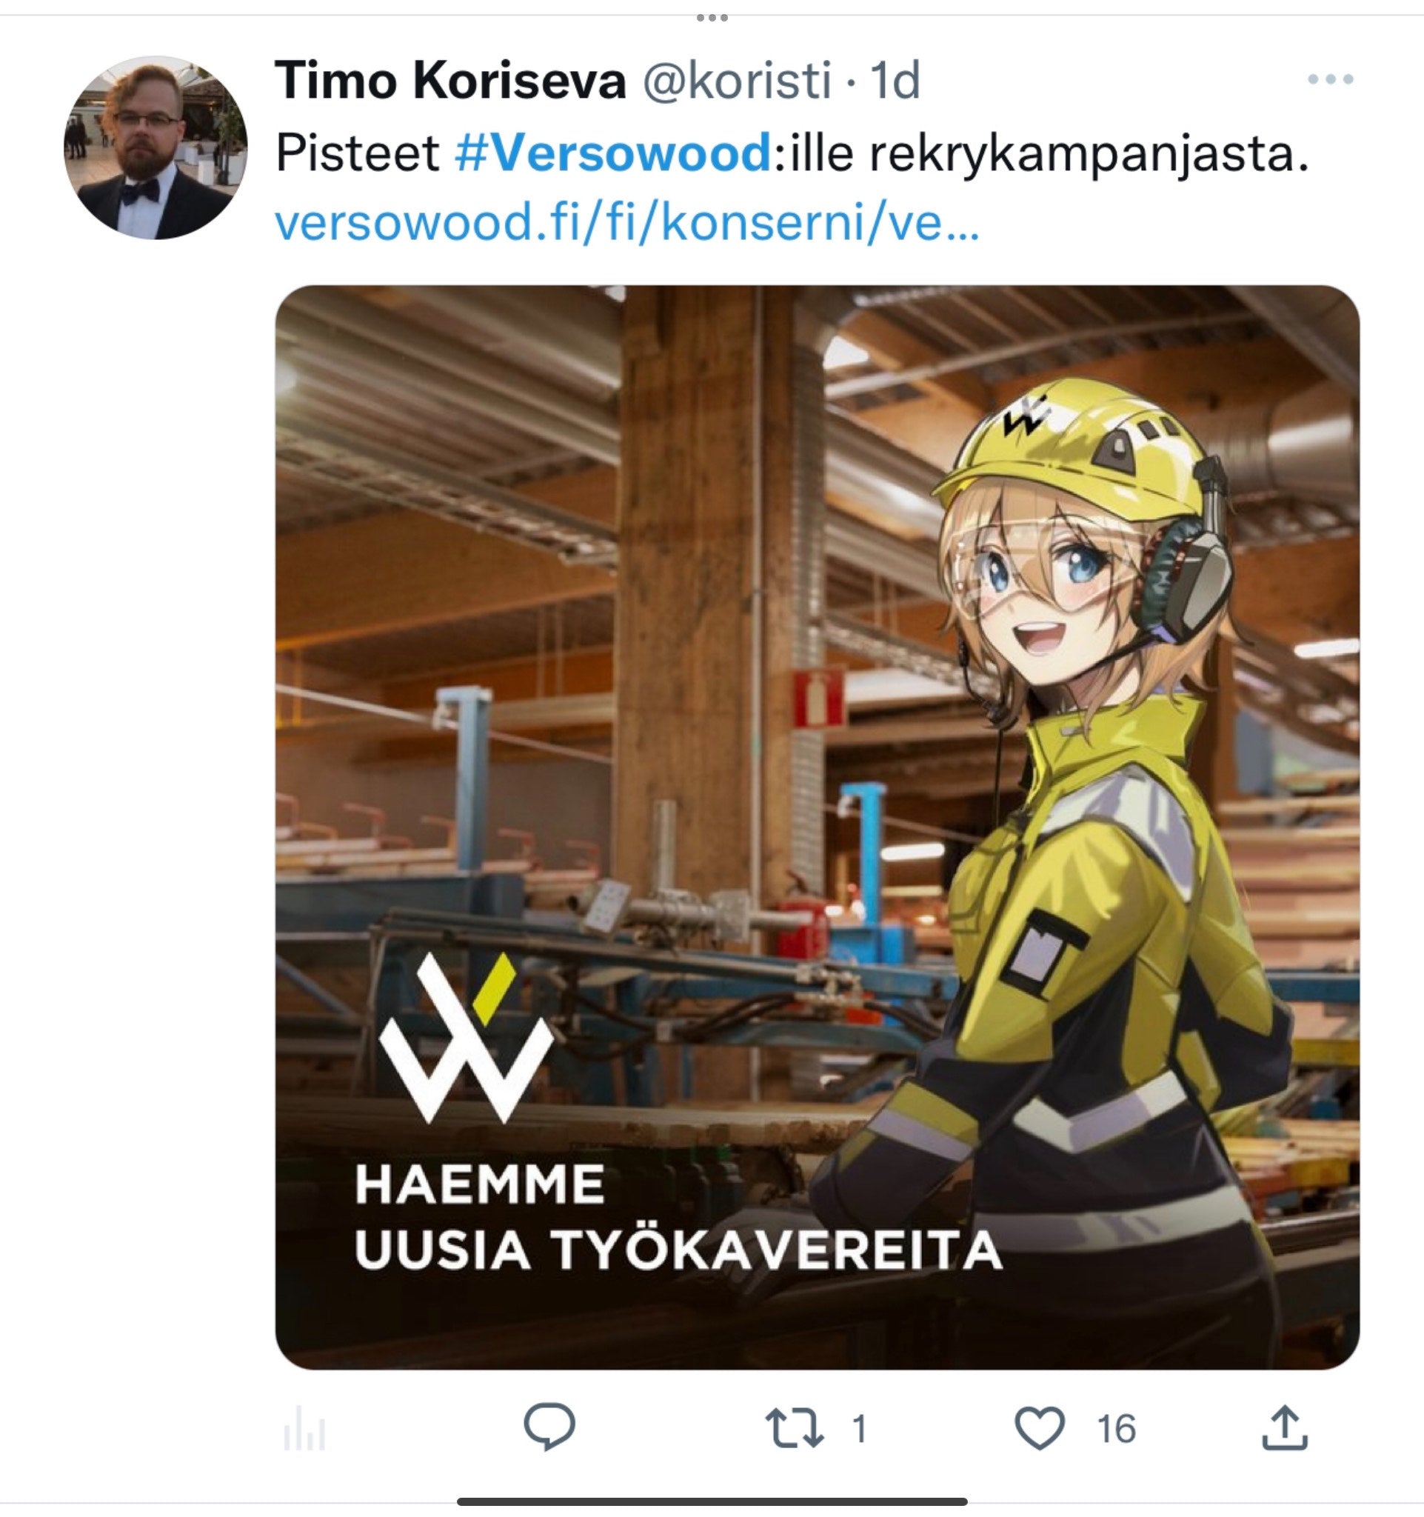Reply using the speech bubble icon
1424x1517 pixels.
point(549,1426)
